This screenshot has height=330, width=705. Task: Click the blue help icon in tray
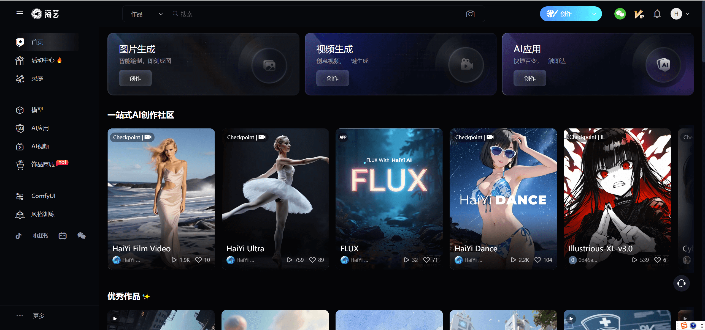(693, 326)
